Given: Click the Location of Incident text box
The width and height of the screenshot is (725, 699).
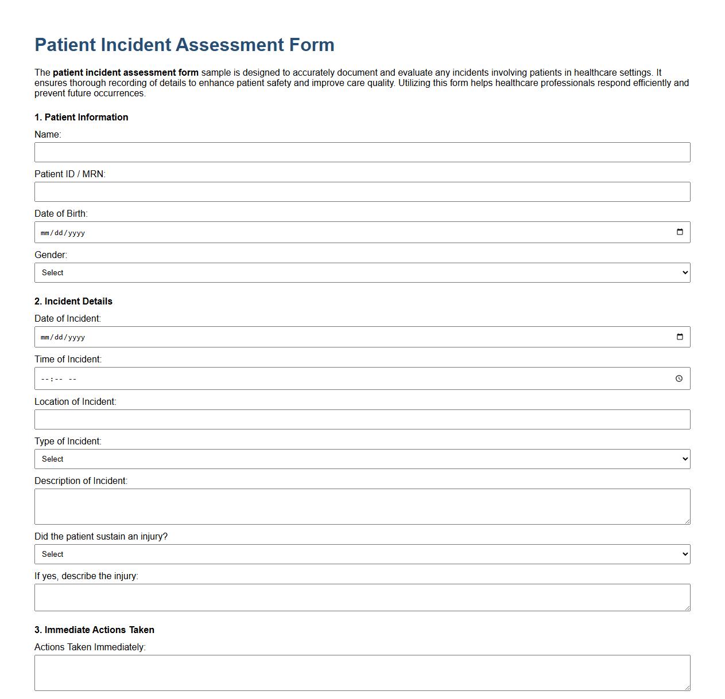Looking at the screenshot, I should (362, 419).
